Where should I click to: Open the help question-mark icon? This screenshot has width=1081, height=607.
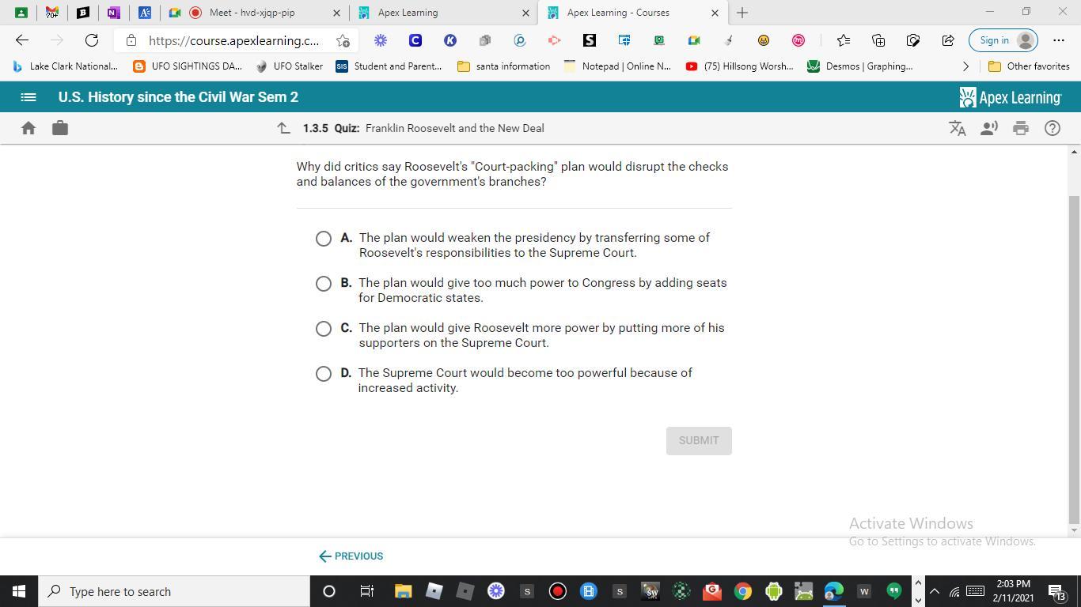tap(1053, 128)
